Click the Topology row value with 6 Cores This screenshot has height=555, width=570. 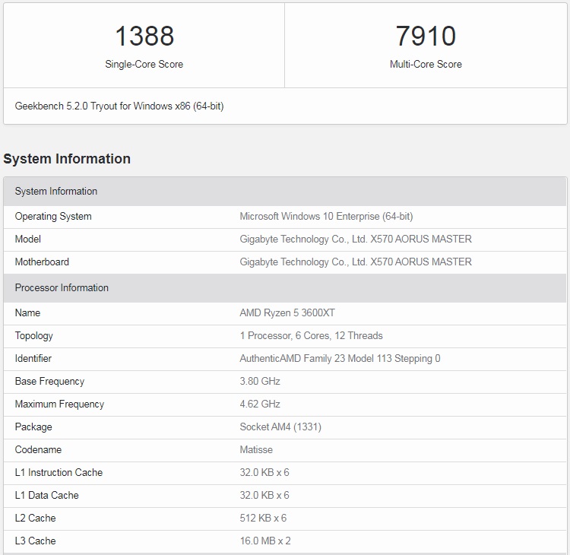tap(311, 336)
